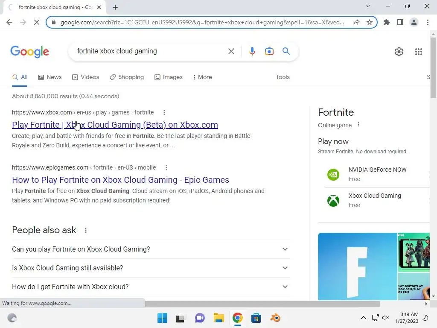The height and width of the screenshot is (328, 437).
Task: Close the fortnite xbox cloud gaming tab
Action: tap(99, 7)
